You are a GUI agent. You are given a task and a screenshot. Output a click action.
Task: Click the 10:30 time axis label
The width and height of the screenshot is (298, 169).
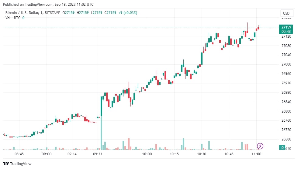point(202,154)
